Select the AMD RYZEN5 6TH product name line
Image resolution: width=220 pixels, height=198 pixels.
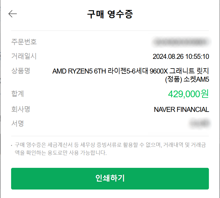[131, 71]
